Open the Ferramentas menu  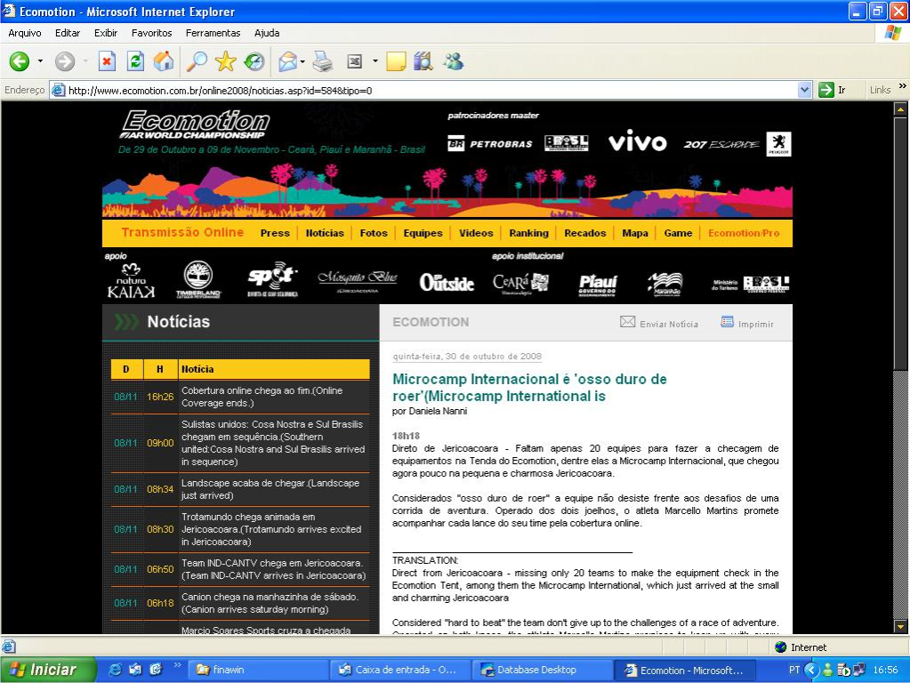coord(213,33)
